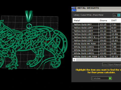
Task: Click the 8.89 DWT value
Action: point(114,53)
